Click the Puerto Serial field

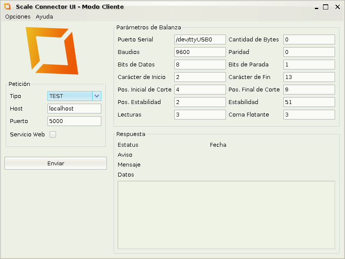[200, 39]
